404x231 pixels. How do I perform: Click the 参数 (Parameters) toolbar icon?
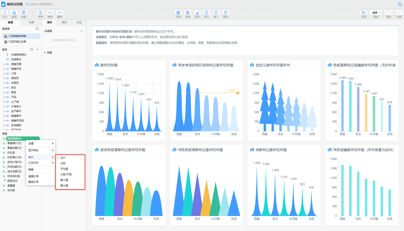point(24,13)
